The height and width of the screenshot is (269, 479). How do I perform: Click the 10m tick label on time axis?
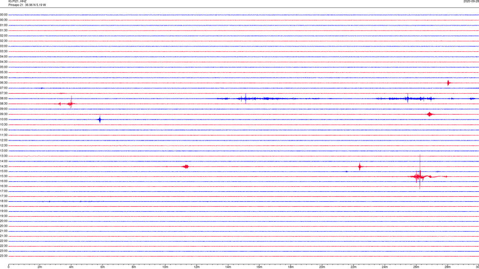(x=165, y=267)
